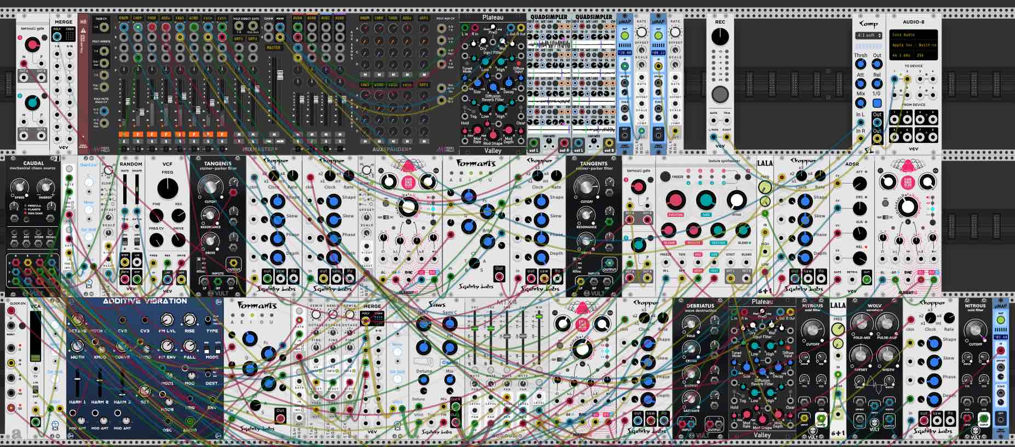Click the REC module's level knob

720,37
